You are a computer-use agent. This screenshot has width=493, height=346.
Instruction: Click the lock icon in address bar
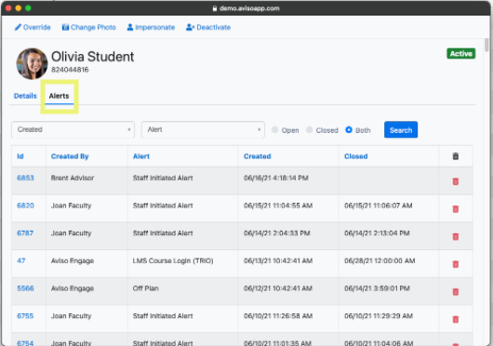click(215, 8)
